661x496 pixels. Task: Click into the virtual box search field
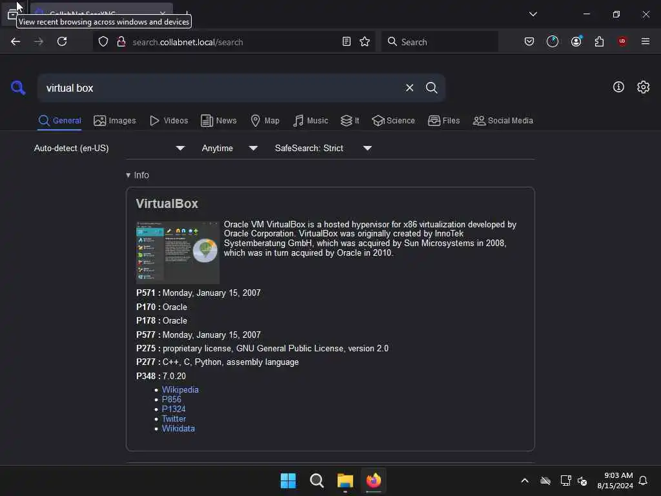[x=219, y=88]
